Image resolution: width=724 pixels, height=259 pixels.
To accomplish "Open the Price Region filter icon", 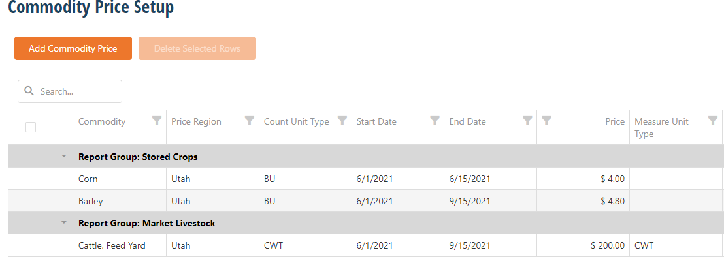I will (x=250, y=121).
